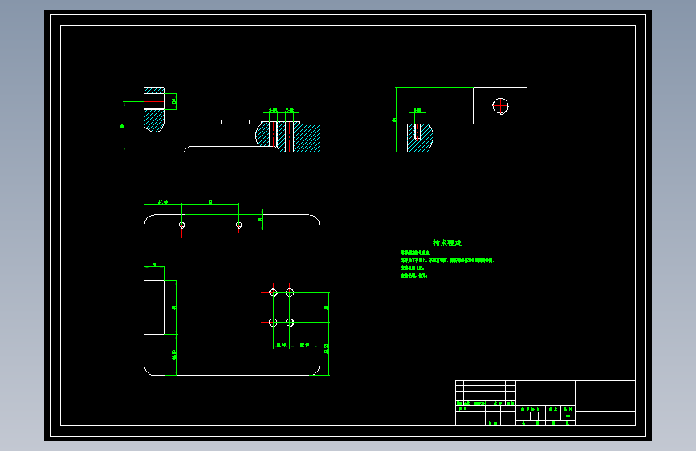Click the top-right empty cell of title block
Viewport: 696px width, 451px height.
tap(605, 388)
